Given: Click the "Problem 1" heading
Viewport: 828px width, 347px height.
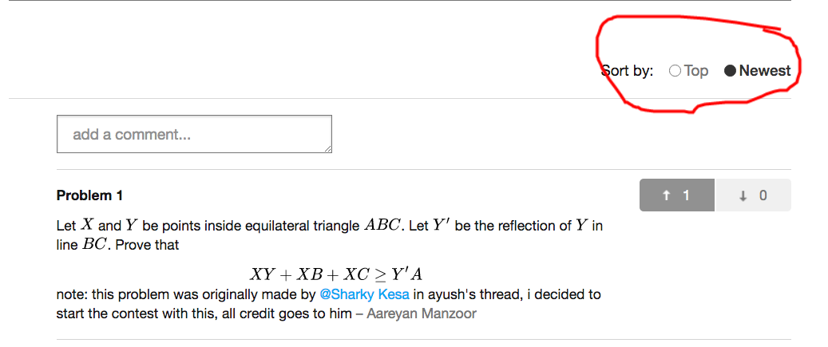Looking at the screenshot, I should click(89, 195).
